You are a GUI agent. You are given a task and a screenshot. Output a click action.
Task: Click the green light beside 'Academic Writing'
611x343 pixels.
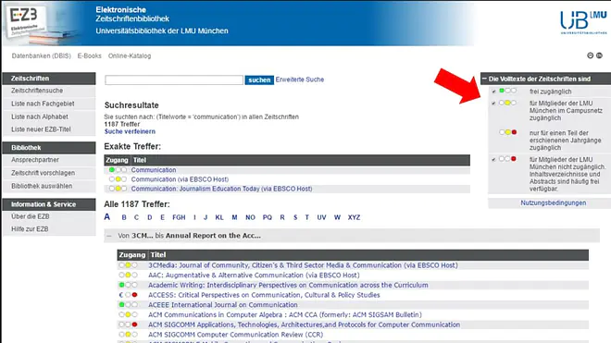tap(128, 285)
